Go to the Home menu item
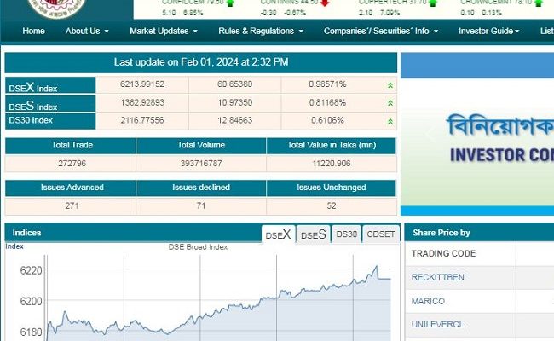The image size is (554, 341). point(34,32)
